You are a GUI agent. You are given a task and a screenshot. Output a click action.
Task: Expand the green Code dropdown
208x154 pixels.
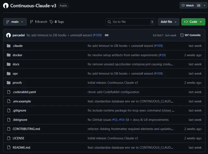(x=193, y=22)
